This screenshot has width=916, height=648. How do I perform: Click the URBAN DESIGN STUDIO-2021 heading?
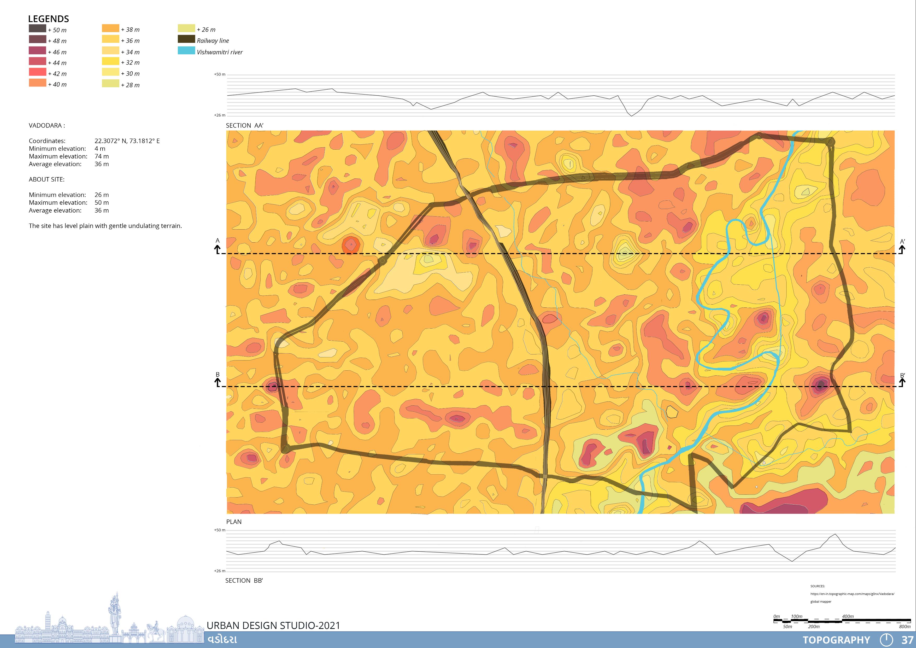(x=273, y=625)
